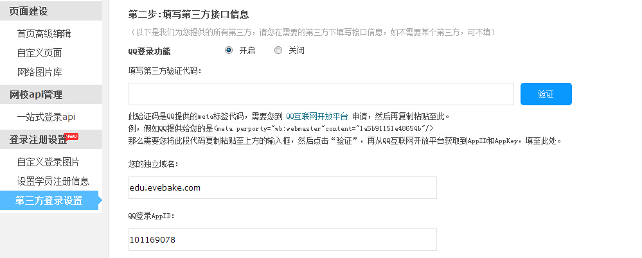642x258 pixels.
Task: Click the example meta tag code text
Action: pos(327,128)
